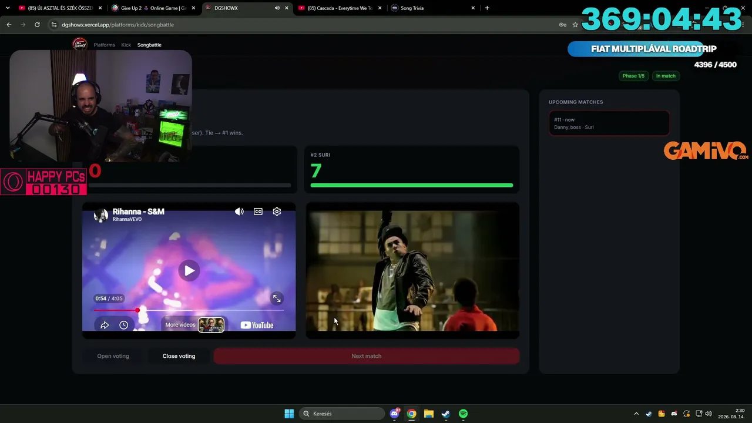The width and height of the screenshot is (752, 423).
Task: Click the UPCOMING MATCHES heading
Action: [576, 102]
